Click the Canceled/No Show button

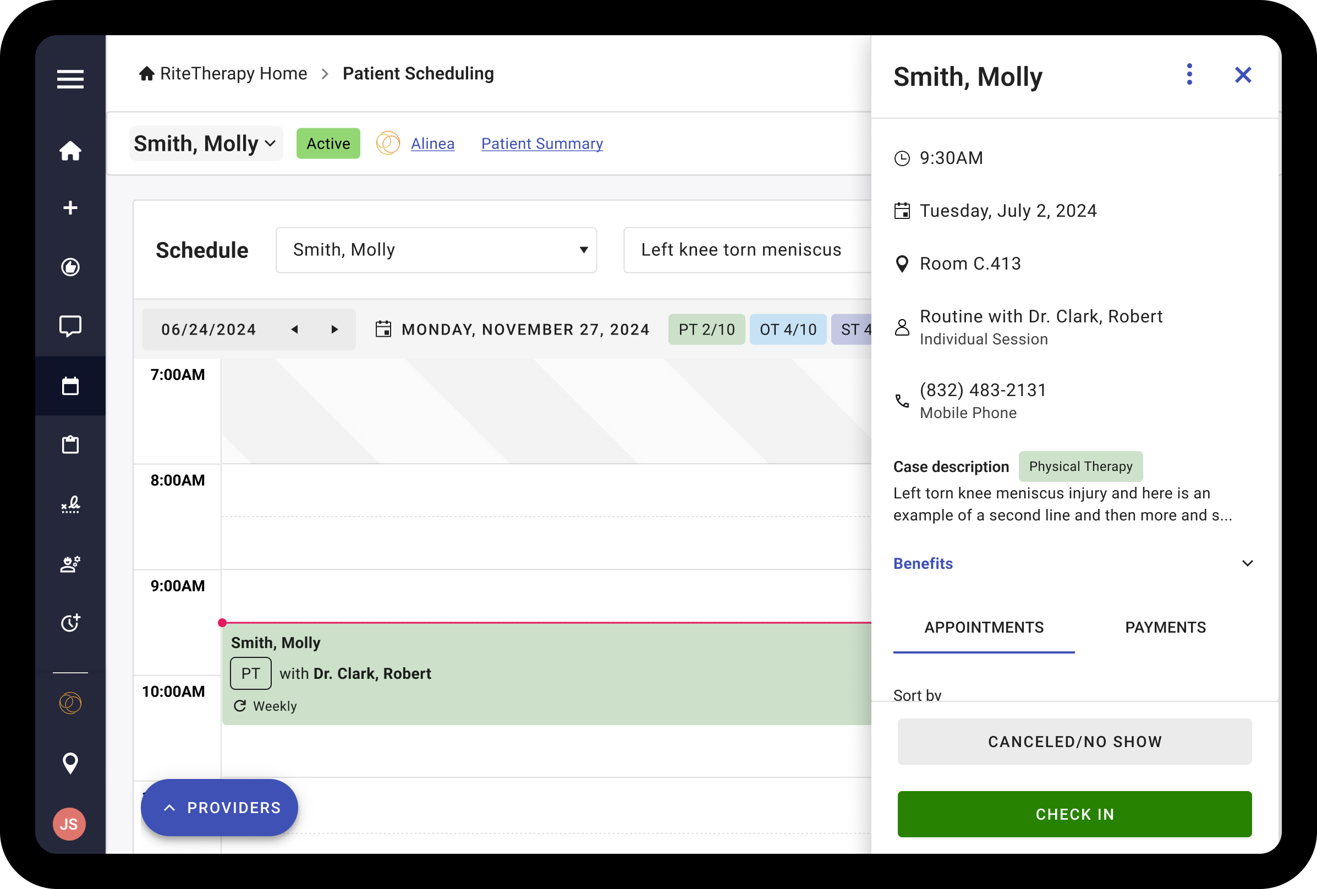1074,742
